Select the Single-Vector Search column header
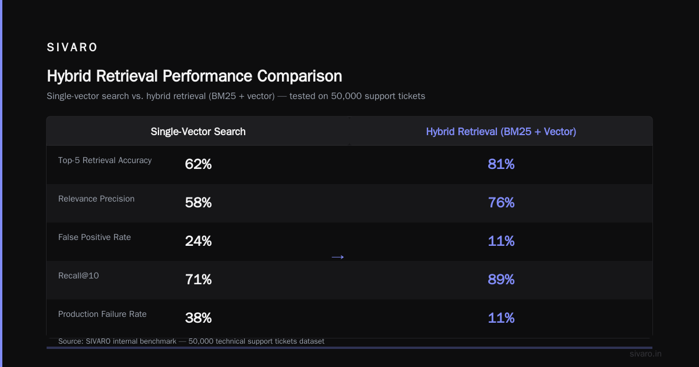The height and width of the screenshot is (367, 699). [x=198, y=132]
